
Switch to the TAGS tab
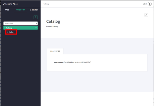coord(7,10)
